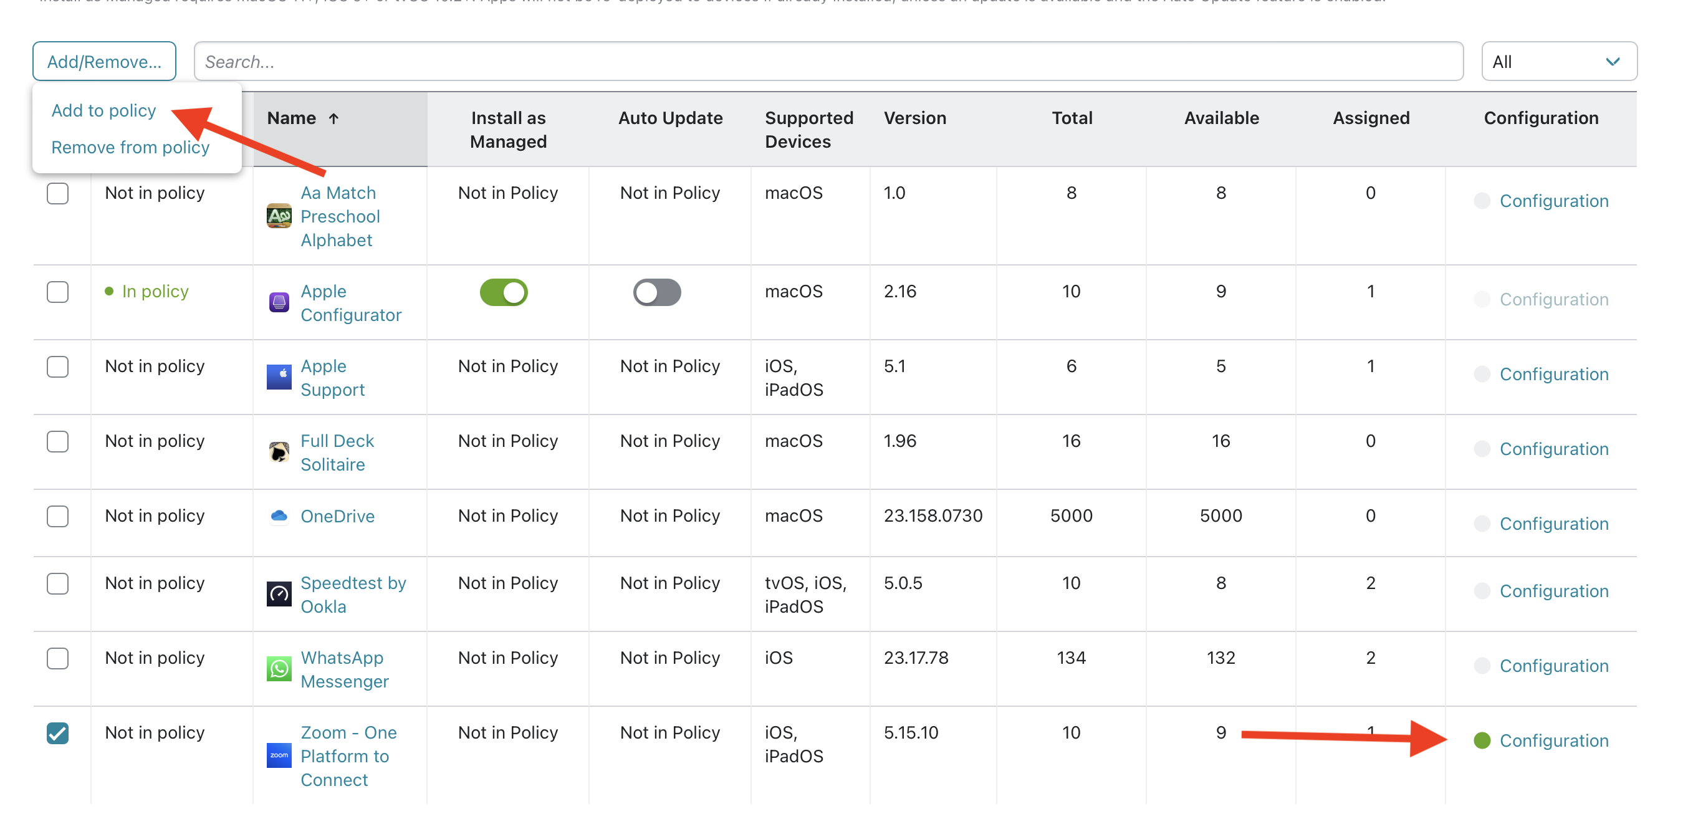Check the OneDrive row checkbox
The width and height of the screenshot is (1683, 819).
click(57, 516)
